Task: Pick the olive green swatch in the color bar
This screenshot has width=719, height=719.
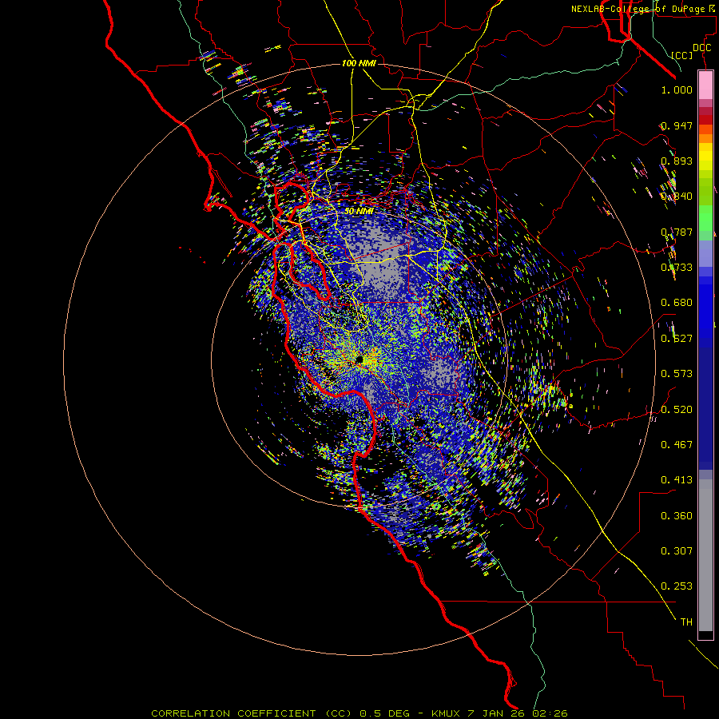Action: (705, 191)
